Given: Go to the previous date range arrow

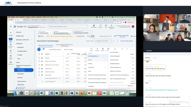Looking at the screenshot, I should point(114,41).
